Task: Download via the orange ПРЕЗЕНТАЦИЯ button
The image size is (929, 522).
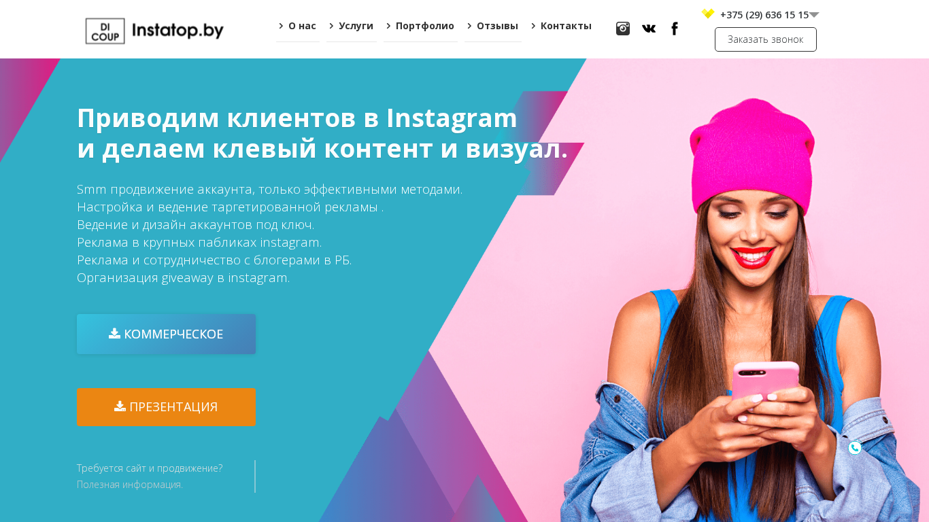Action: pos(166,407)
